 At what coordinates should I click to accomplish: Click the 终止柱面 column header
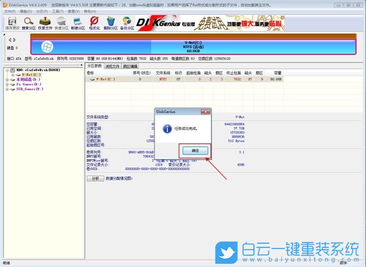234,73
